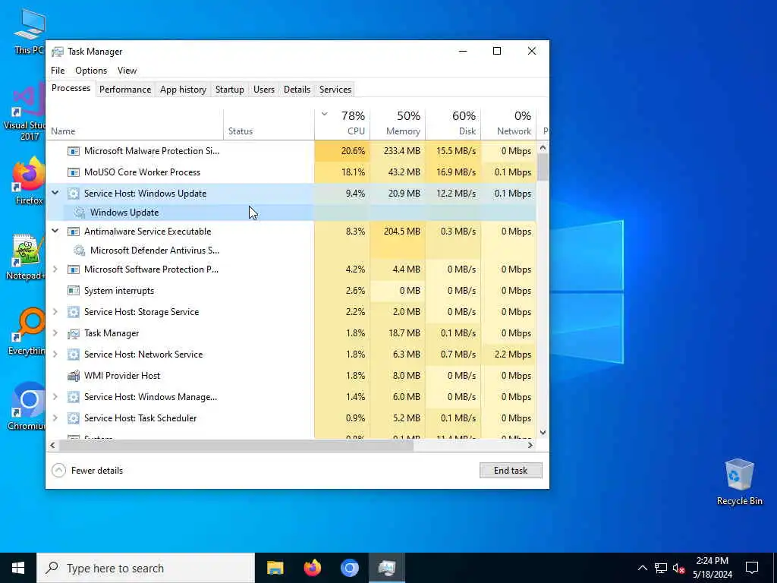Expand the Microsoft Software Protection group

coord(55,269)
